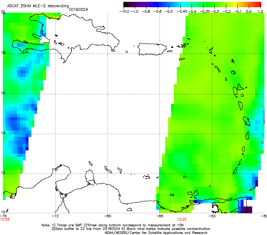Click the colorbar label 0.0
Image resolution: width=267 pixels, height=235 pixels.
coord(249,12)
